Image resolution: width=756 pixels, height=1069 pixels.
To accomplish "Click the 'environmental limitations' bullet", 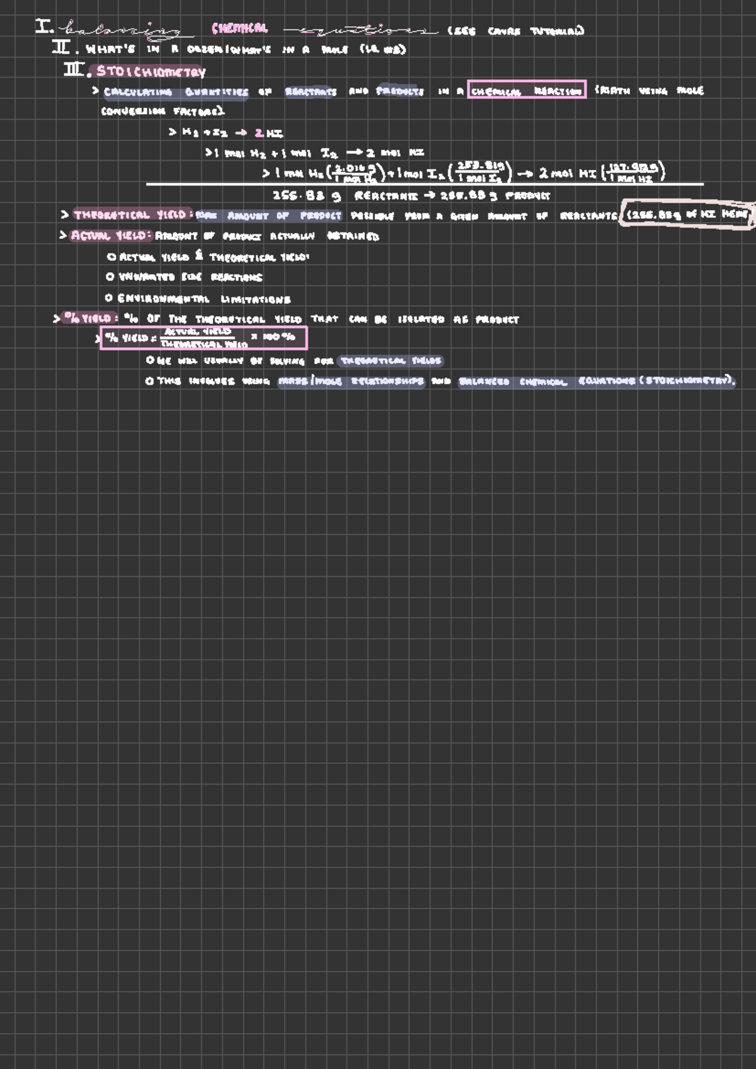I will 198,298.
